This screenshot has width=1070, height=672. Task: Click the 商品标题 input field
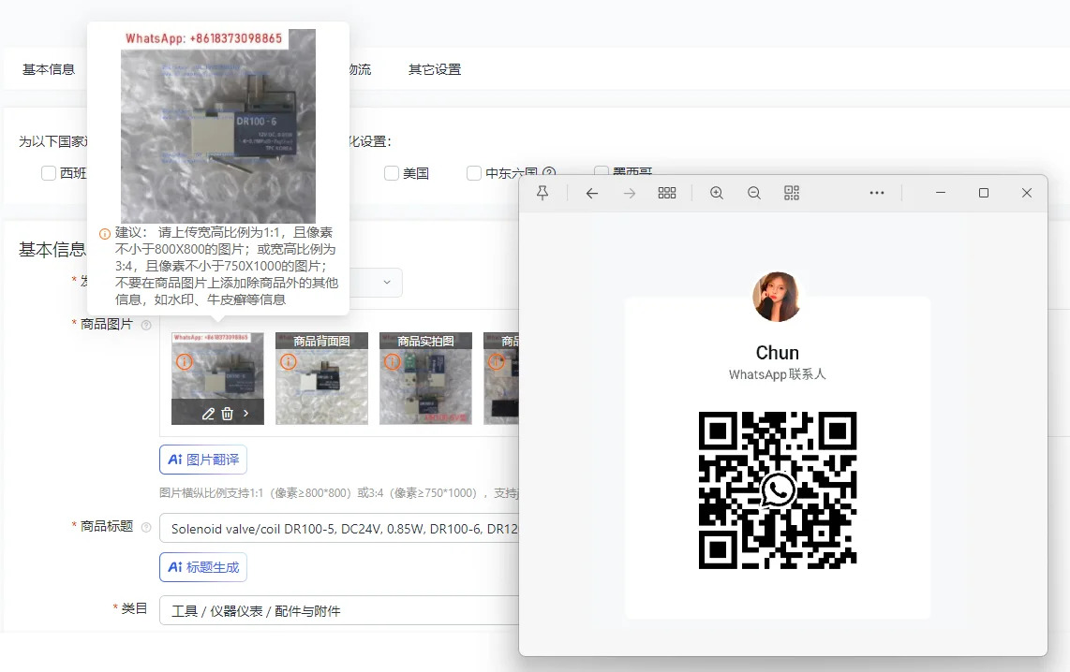[x=339, y=528]
